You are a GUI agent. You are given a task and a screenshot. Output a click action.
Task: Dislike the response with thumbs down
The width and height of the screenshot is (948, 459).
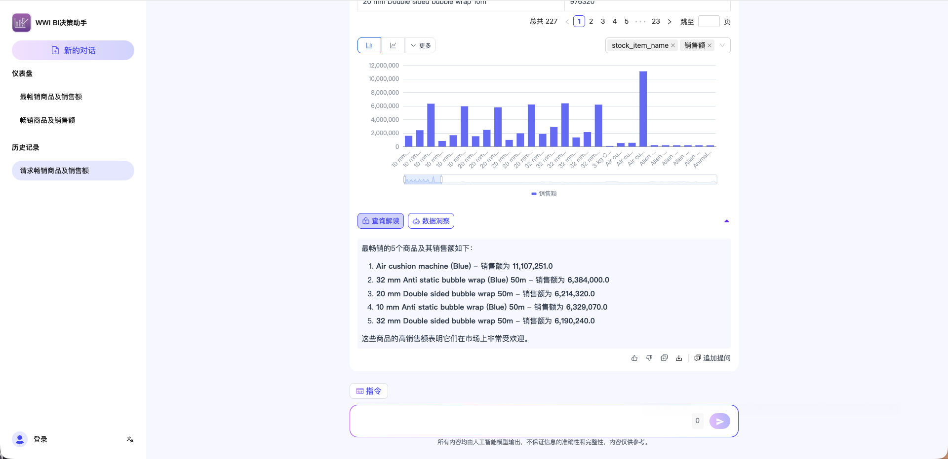pyautogui.click(x=649, y=358)
